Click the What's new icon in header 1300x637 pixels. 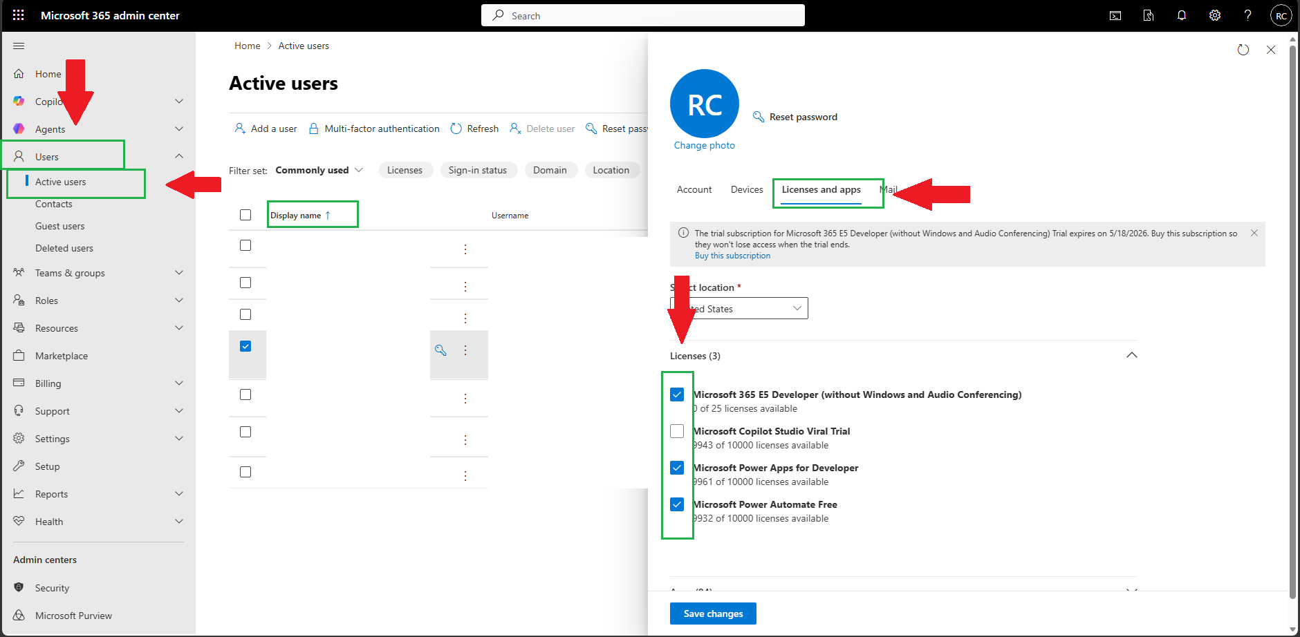point(1149,15)
